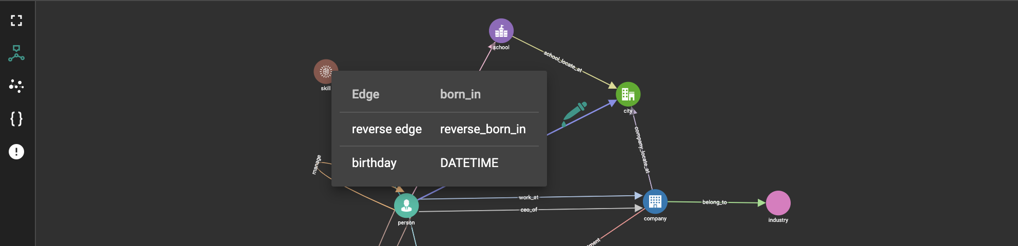Viewport: 1018px width, 246px height.
Task: Click the work_at edge label
Action: pos(528,197)
